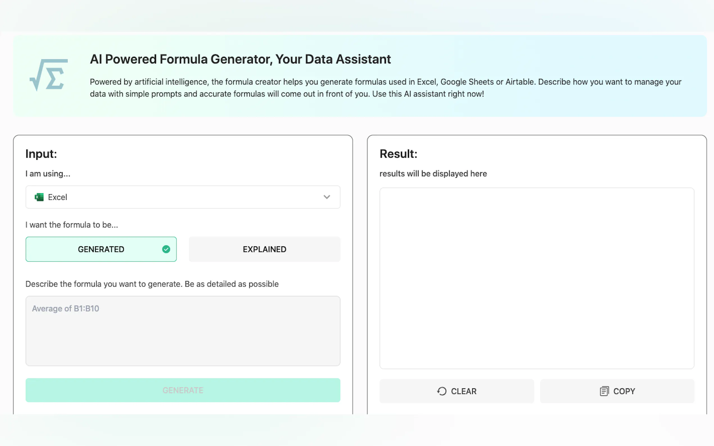Viewport: 714px width, 446px height.
Task: Click the document Copy icon
Action: click(604, 391)
